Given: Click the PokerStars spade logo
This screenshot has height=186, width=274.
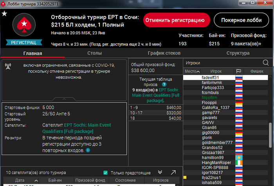Looking at the screenshot, I should 24,25.
